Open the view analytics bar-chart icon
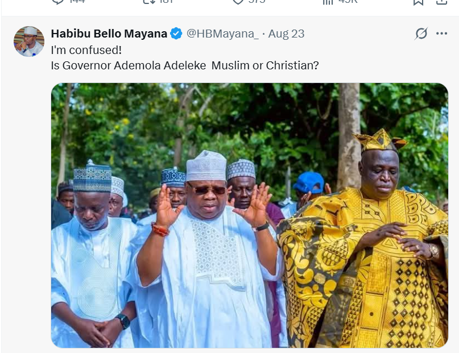Screen dimensions: 459x353 click(x=328, y=2)
